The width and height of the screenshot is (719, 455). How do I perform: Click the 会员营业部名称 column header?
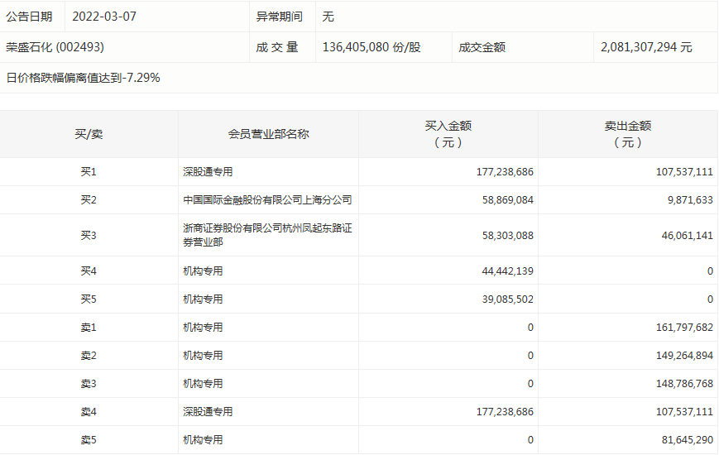point(268,134)
